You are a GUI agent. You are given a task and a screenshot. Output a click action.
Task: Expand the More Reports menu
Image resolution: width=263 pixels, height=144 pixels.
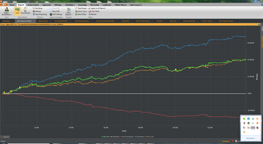[69, 11]
